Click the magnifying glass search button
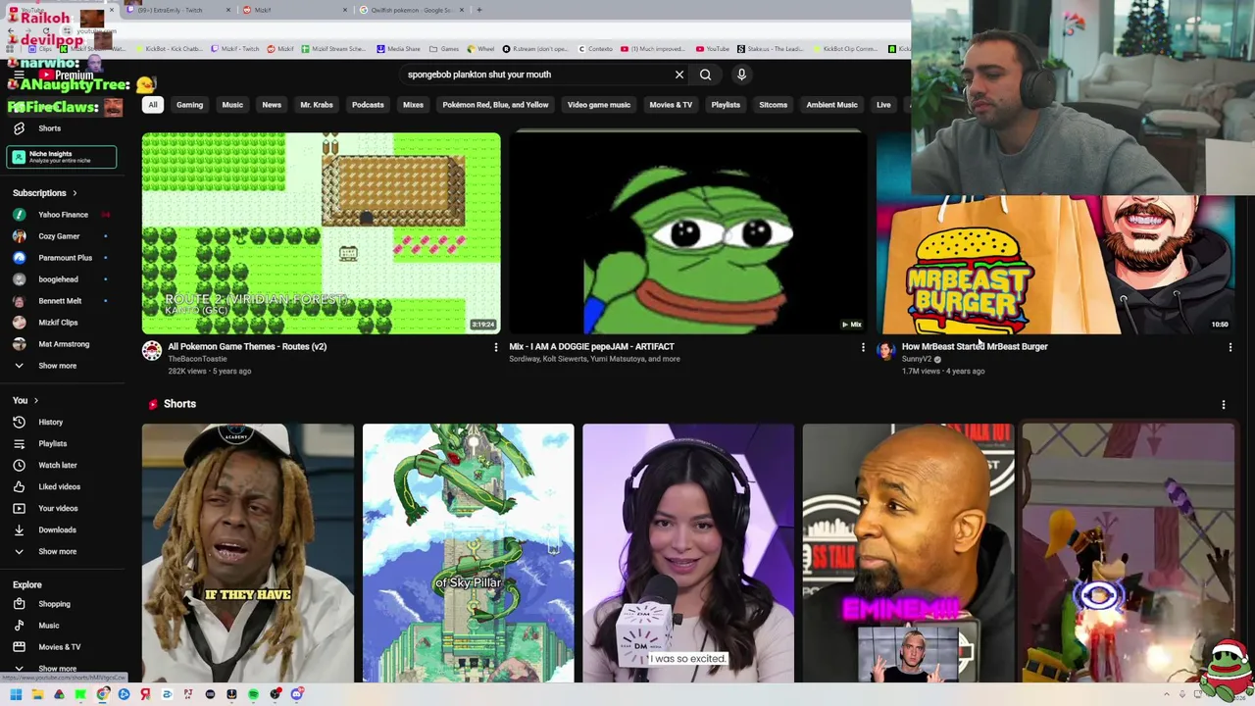Image resolution: width=1255 pixels, height=706 pixels. tap(705, 75)
